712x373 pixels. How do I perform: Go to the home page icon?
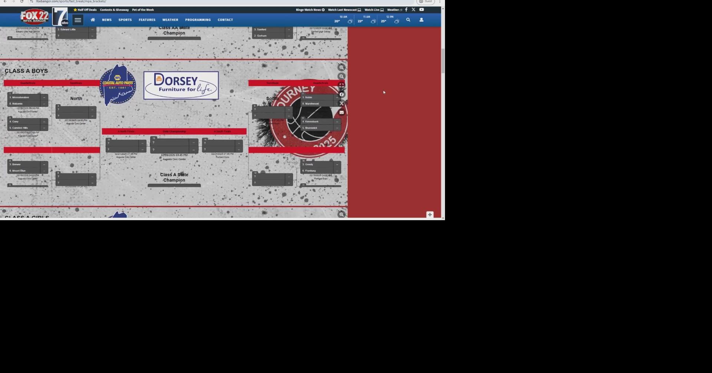click(93, 20)
